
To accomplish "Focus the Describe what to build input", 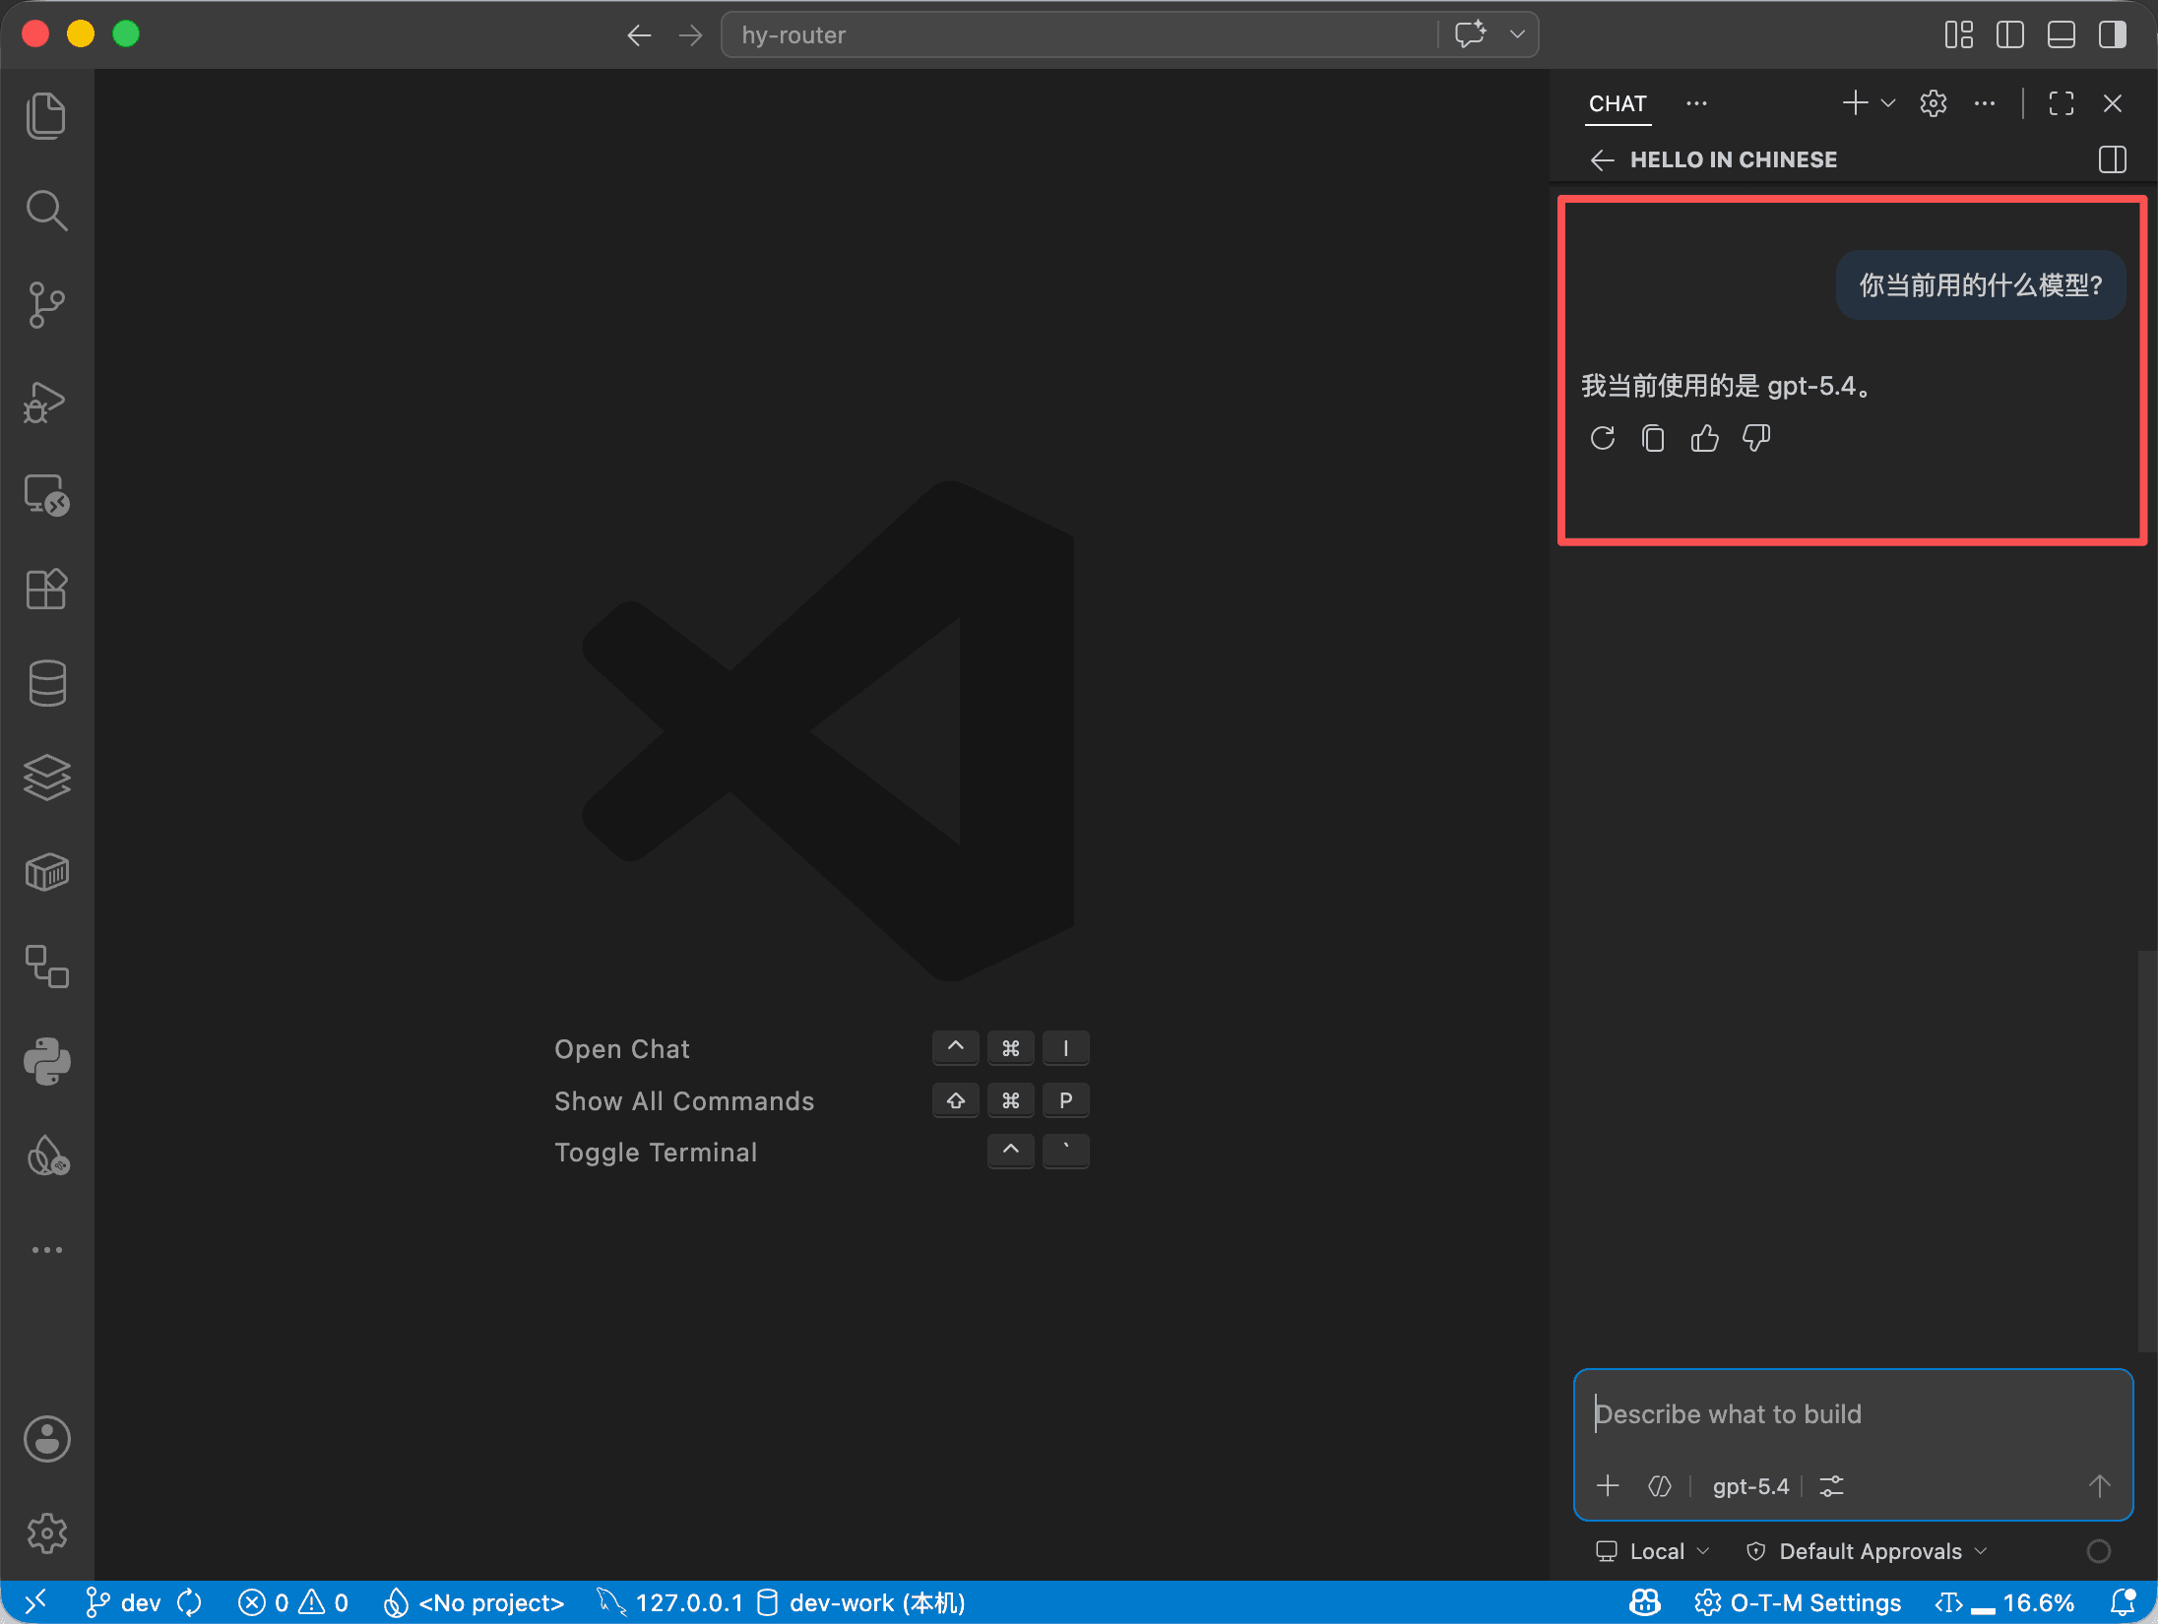I will [1853, 1414].
